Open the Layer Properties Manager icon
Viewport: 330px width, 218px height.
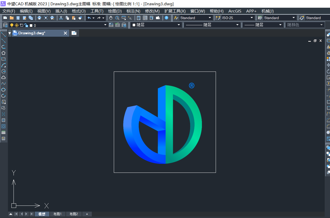tap(5, 25)
